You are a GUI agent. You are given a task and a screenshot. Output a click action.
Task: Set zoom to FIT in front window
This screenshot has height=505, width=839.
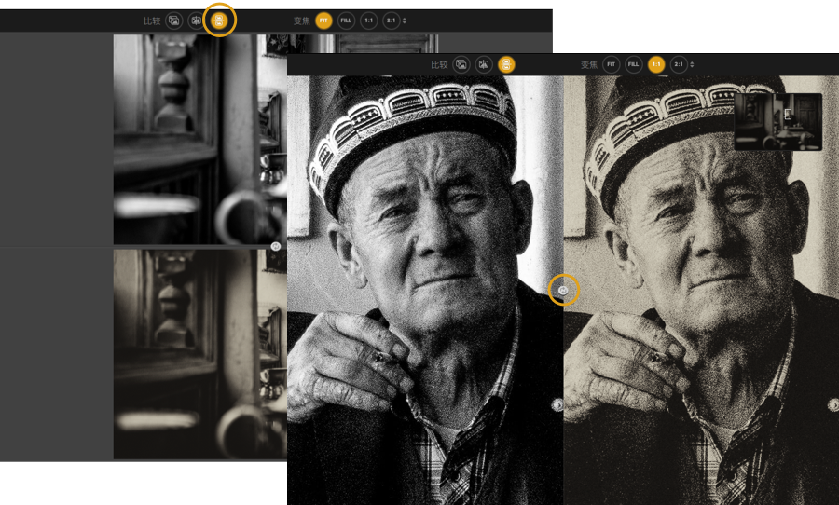tap(611, 64)
